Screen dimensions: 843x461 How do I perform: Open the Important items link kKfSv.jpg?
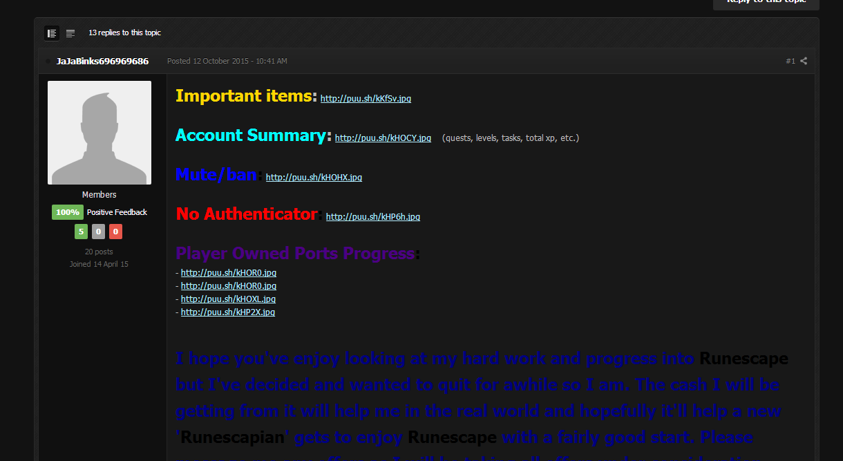366,99
